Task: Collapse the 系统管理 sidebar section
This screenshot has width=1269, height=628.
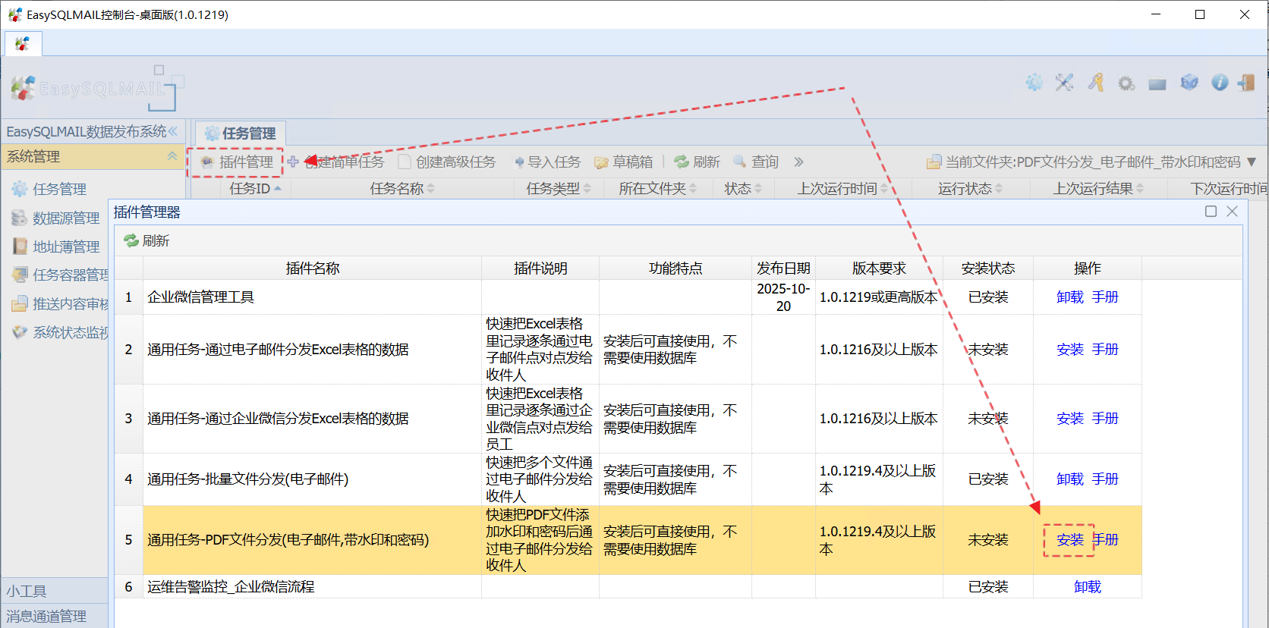Action: click(172, 156)
